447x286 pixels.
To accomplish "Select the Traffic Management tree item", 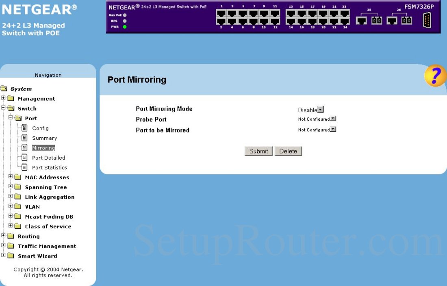I will pyautogui.click(x=46, y=246).
